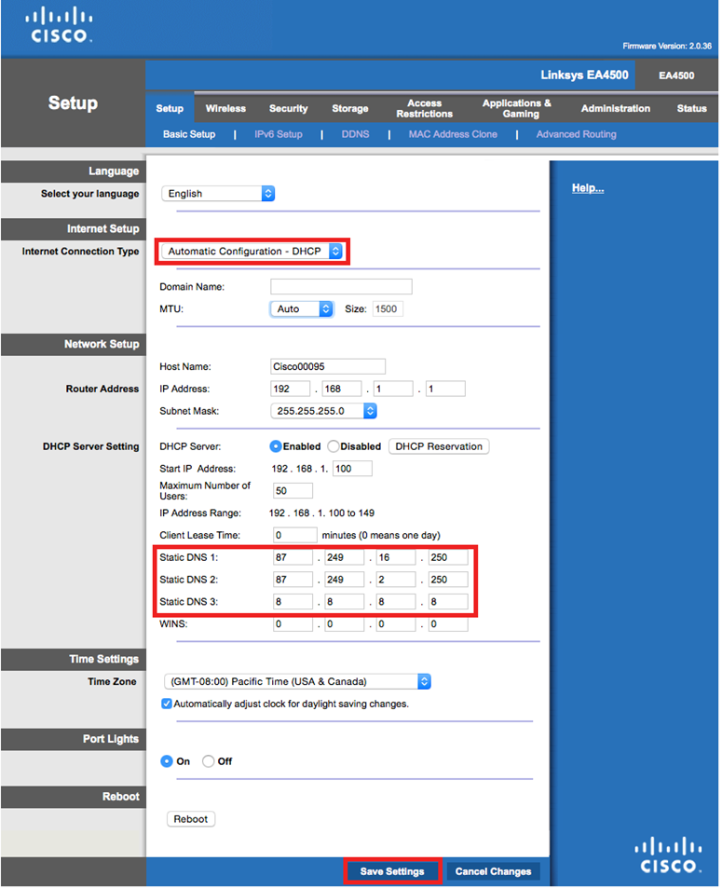Click the WINS last octet field
The width and height of the screenshot is (722, 889).
(x=448, y=624)
